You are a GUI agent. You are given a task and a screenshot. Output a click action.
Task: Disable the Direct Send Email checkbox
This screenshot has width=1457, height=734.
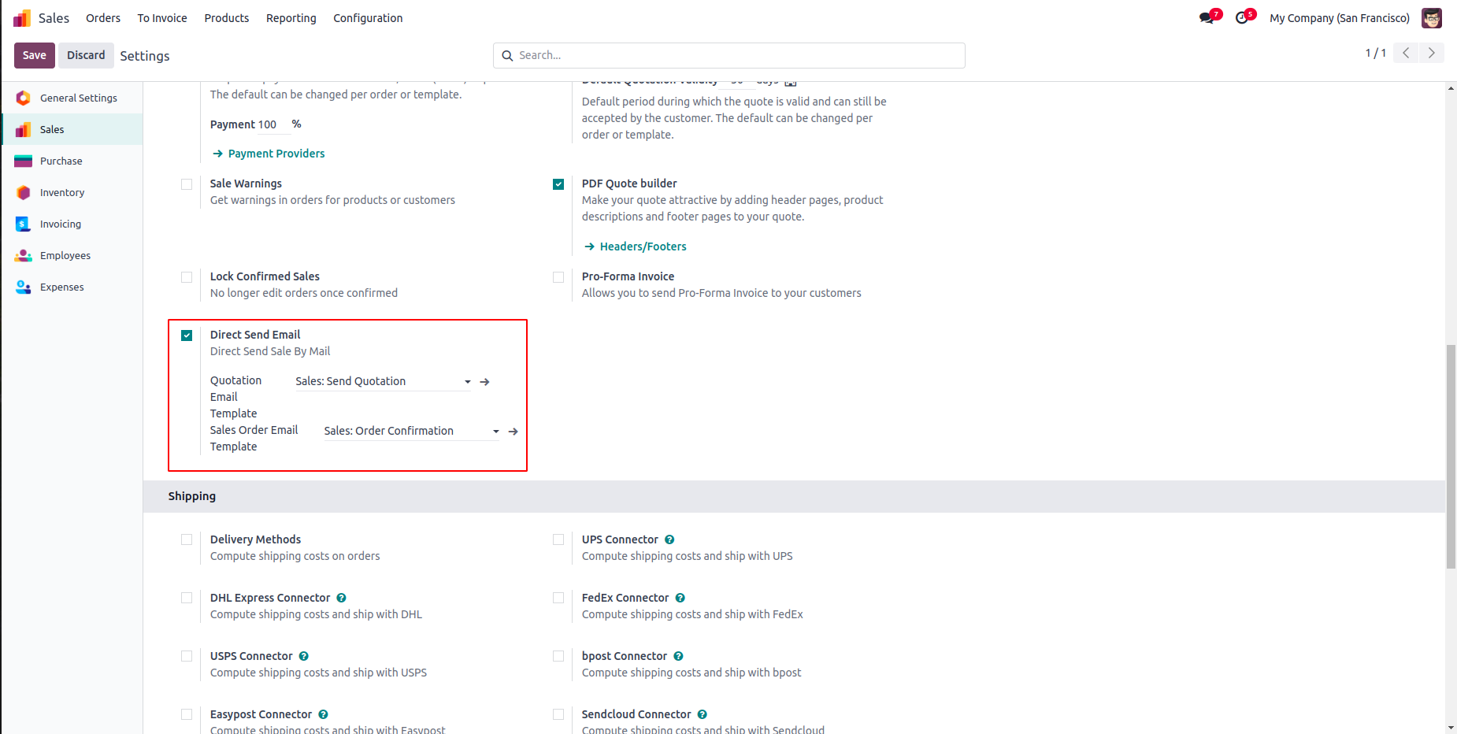point(187,335)
